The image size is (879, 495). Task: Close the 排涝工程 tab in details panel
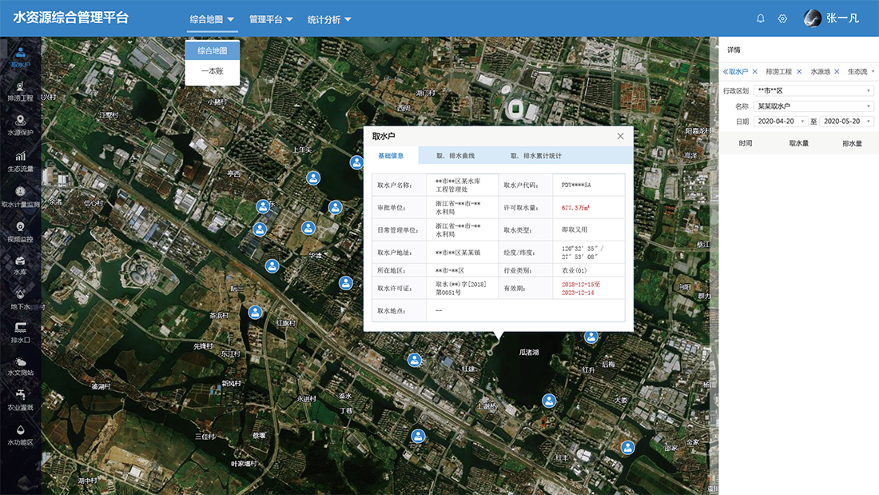pos(799,72)
